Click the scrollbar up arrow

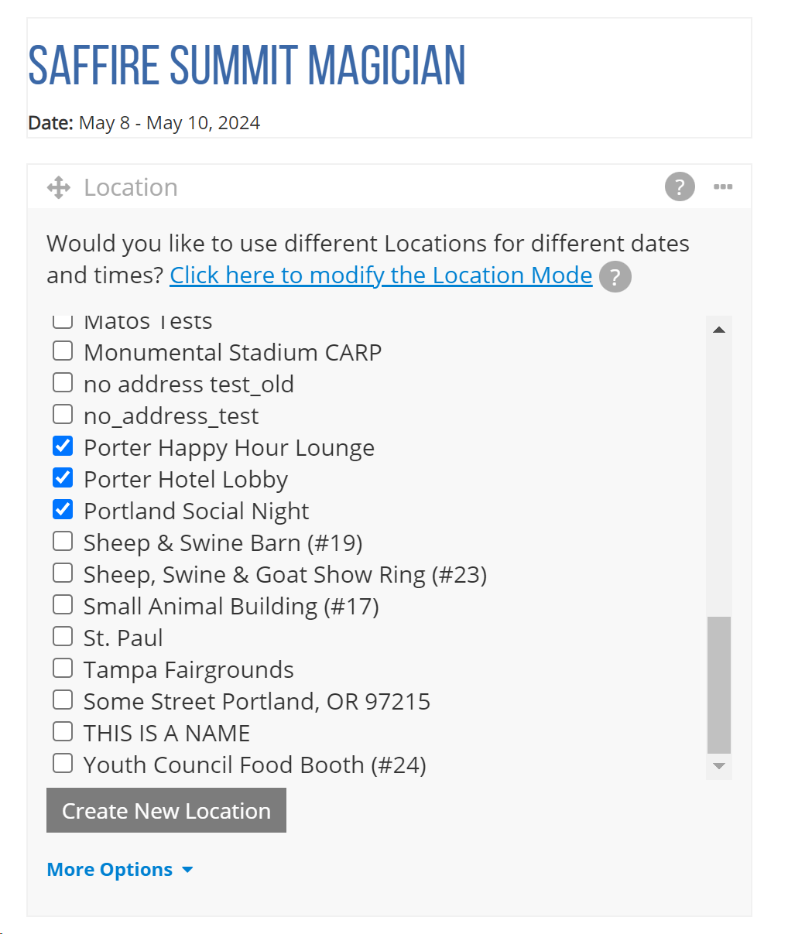(719, 330)
